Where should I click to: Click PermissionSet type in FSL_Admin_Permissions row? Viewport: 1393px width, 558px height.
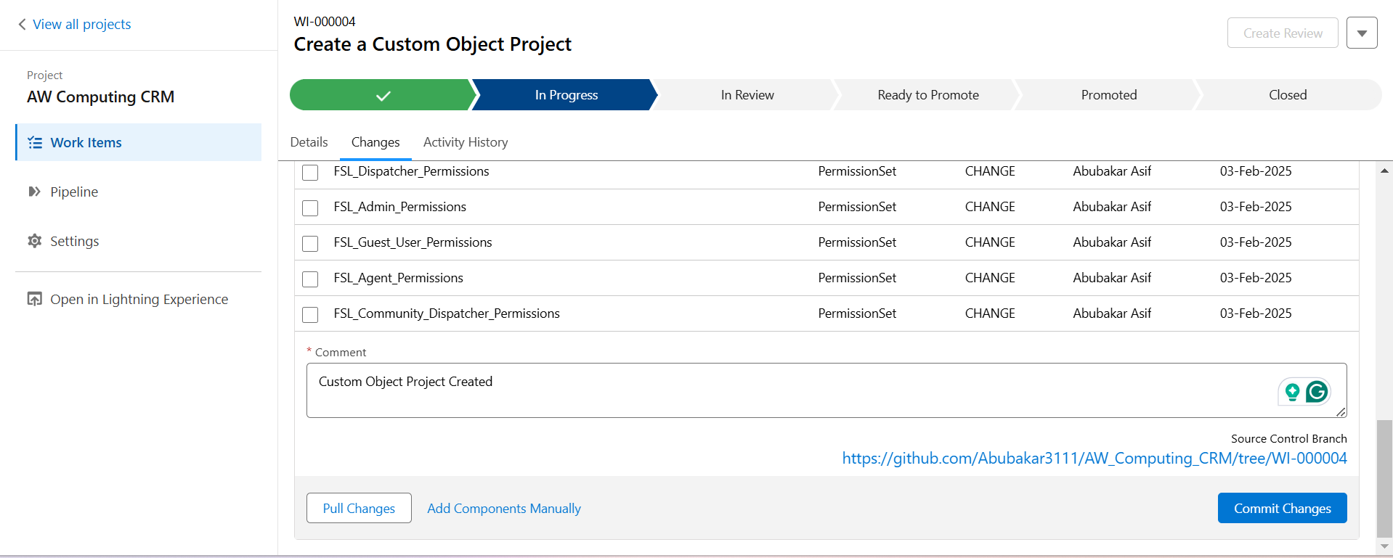pos(857,207)
